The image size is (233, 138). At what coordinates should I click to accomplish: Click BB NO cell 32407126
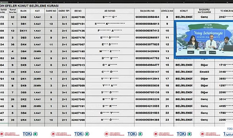(78, 31)
